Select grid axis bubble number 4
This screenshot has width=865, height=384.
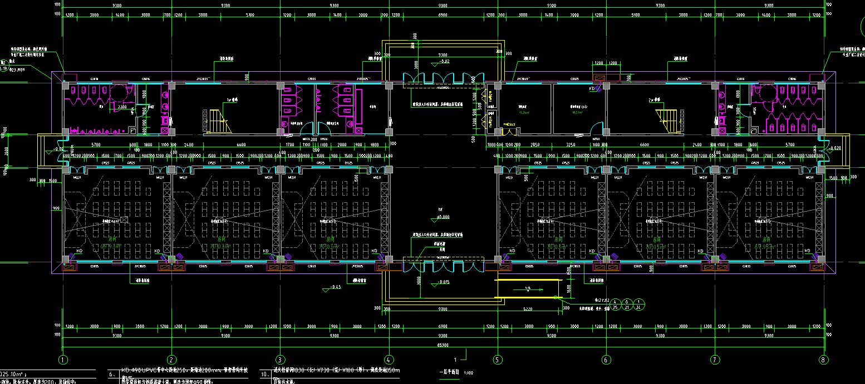point(389,360)
